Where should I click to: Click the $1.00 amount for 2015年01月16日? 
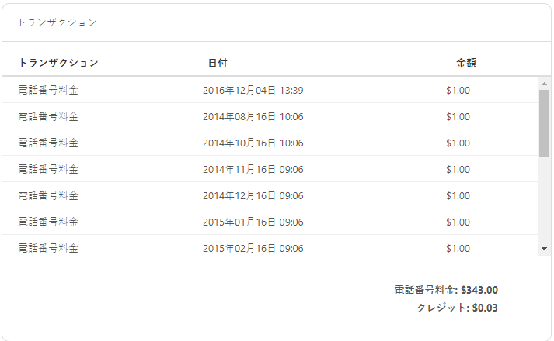458,222
